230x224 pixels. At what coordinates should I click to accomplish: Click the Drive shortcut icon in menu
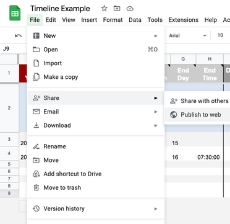click(x=36, y=174)
